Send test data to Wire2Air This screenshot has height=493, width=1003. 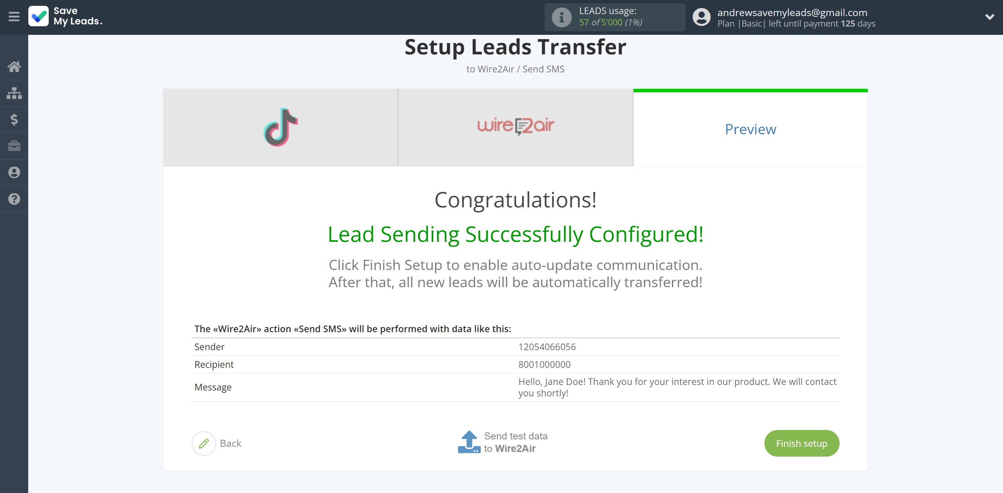point(502,443)
